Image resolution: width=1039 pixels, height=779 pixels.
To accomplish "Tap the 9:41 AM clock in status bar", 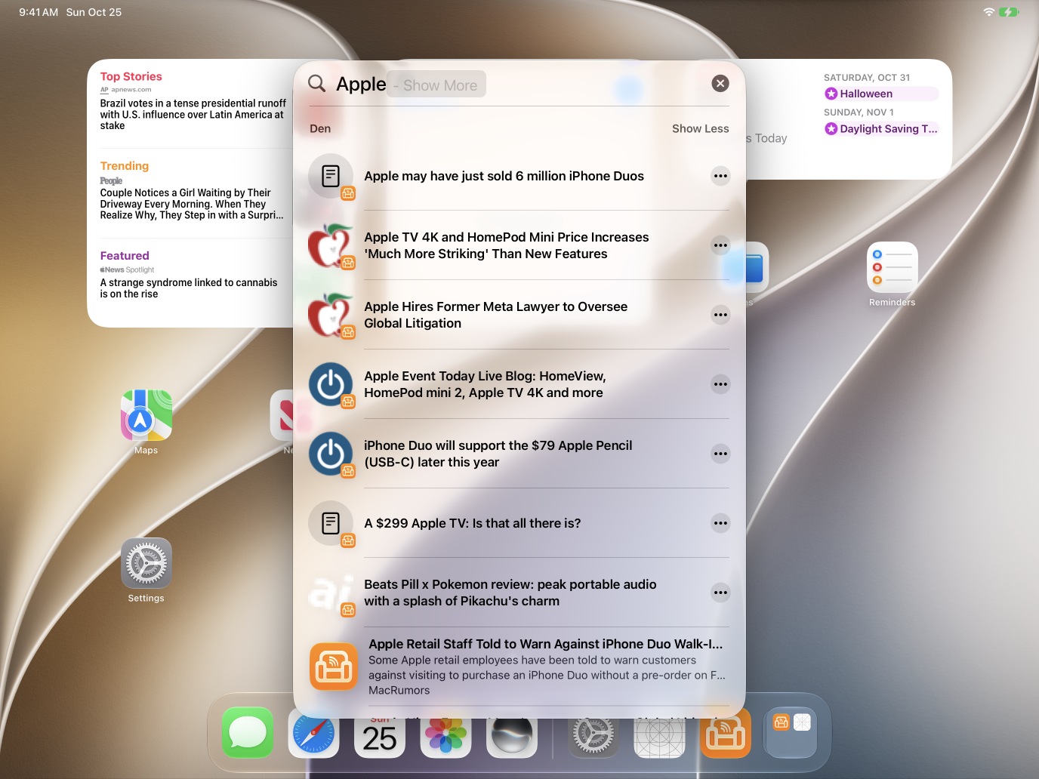I will point(39,12).
